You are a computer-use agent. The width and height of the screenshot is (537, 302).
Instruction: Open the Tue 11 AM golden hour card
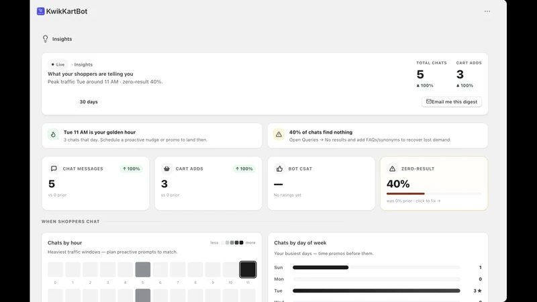[152, 136]
